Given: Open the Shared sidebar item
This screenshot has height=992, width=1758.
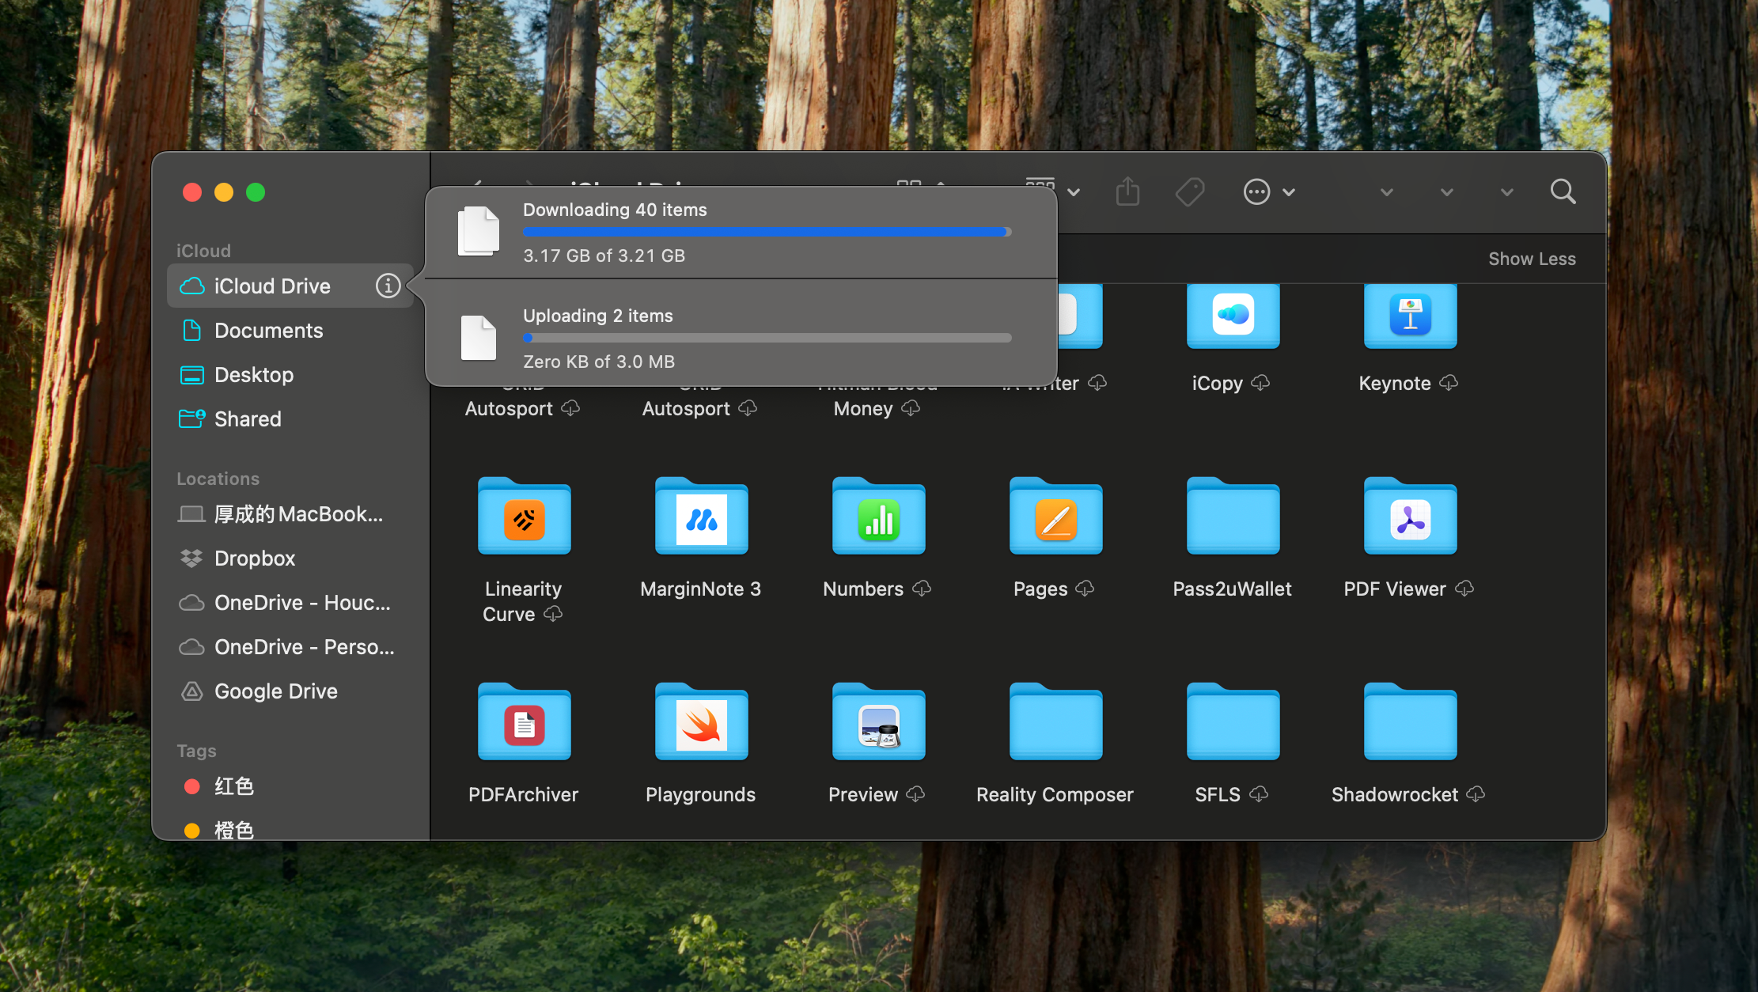Looking at the screenshot, I should [247, 419].
